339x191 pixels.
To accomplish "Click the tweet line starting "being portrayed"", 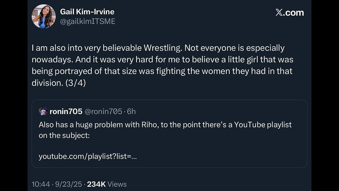I will point(162,71).
